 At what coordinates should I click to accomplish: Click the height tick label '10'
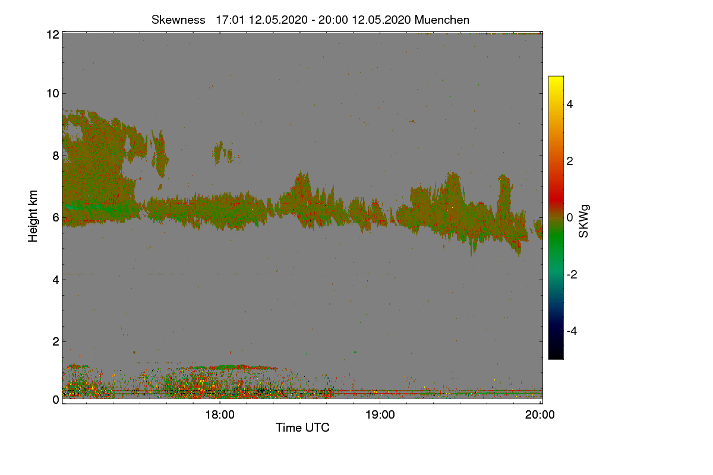click(x=52, y=93)
